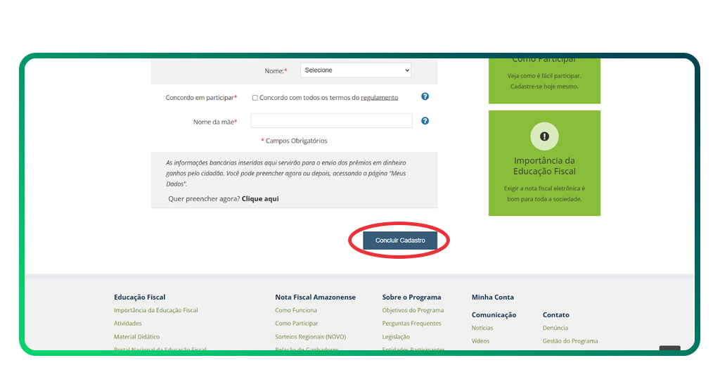Screen dimensions: 720x377
Task: Open Gestão do Programa link
Action: click(x=570, y=341)
